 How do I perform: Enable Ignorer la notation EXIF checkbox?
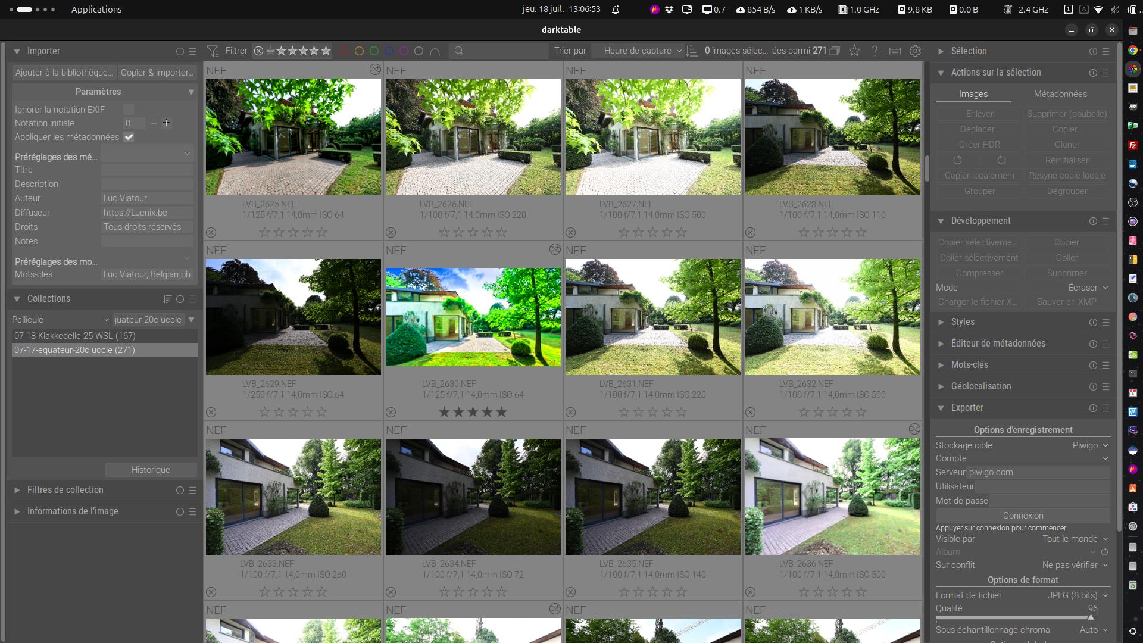pos(129,110)
